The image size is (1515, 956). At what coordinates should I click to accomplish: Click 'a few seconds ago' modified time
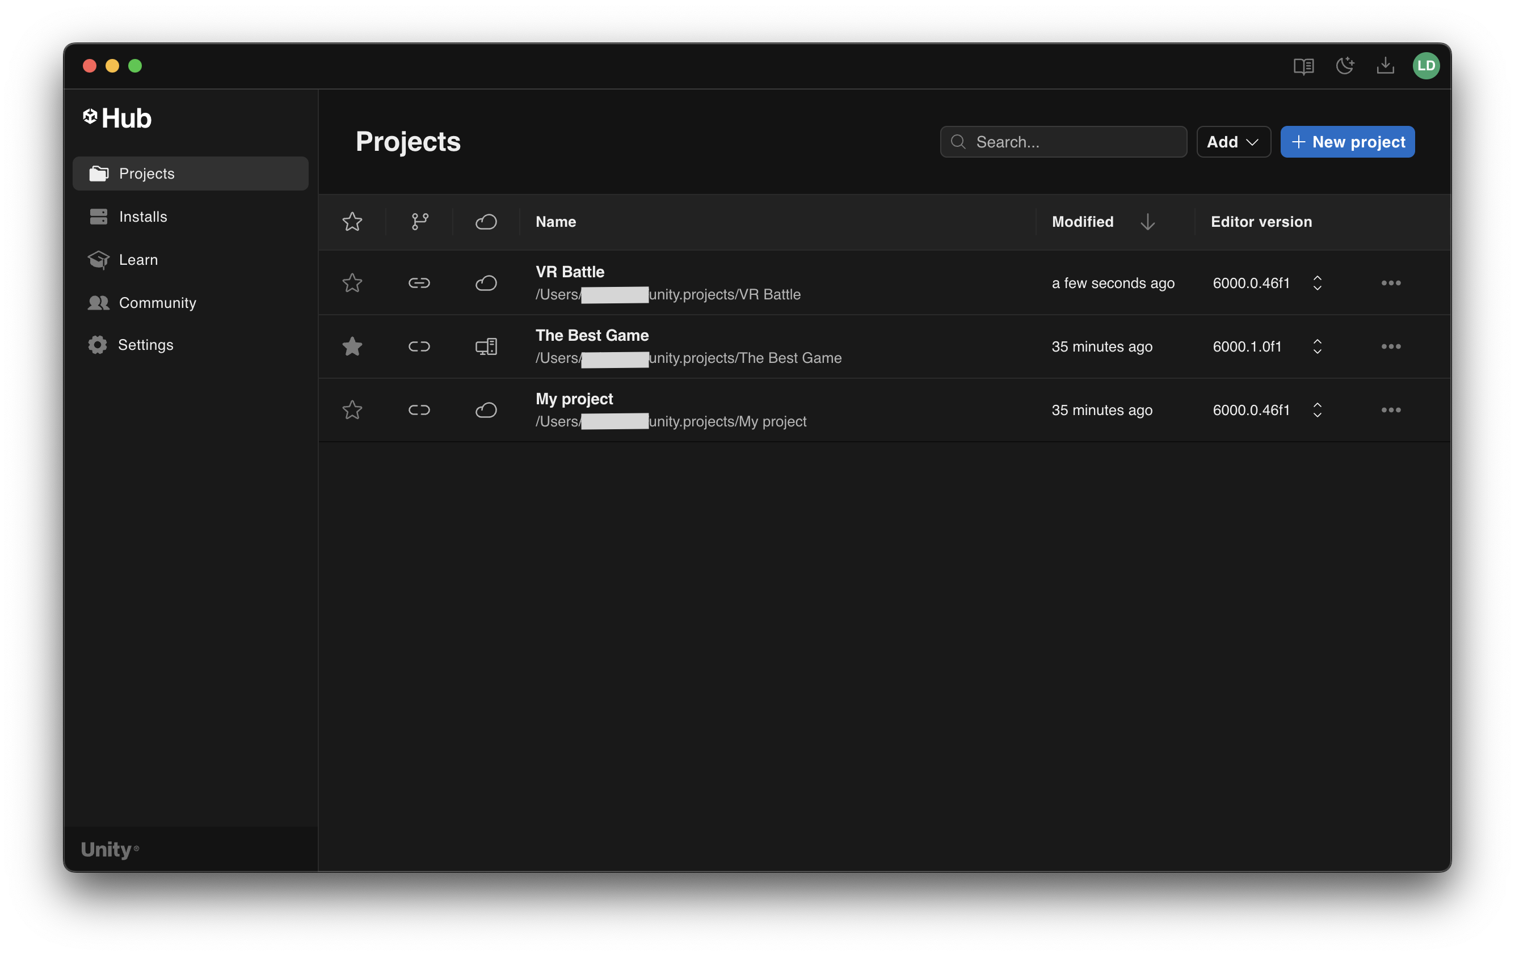(1113, 283)
